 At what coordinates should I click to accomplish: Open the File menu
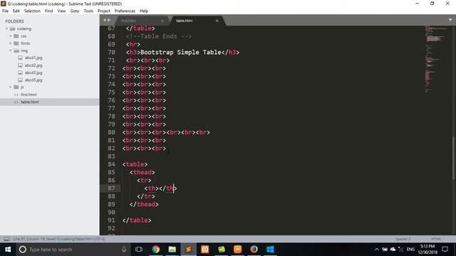5,11
